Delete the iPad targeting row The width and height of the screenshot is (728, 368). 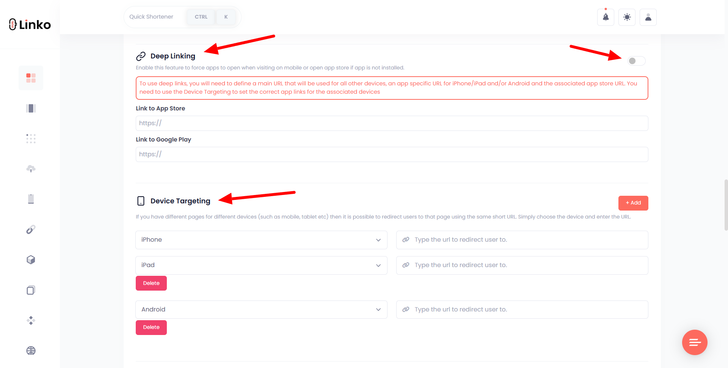click(151, 283)
